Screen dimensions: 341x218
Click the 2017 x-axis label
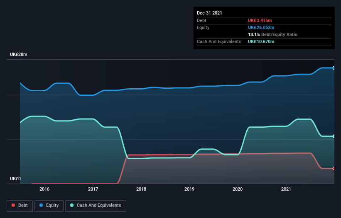point(93,189)
